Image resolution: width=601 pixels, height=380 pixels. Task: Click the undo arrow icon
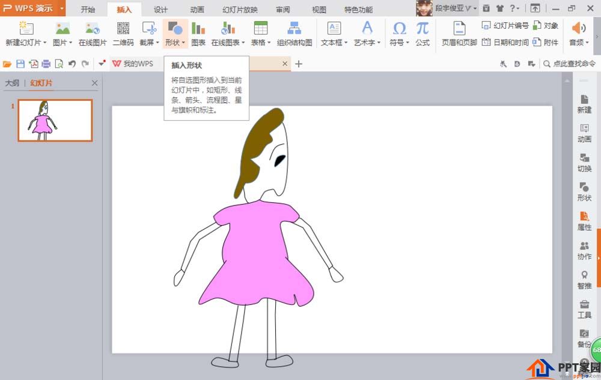tap(72, 64)
